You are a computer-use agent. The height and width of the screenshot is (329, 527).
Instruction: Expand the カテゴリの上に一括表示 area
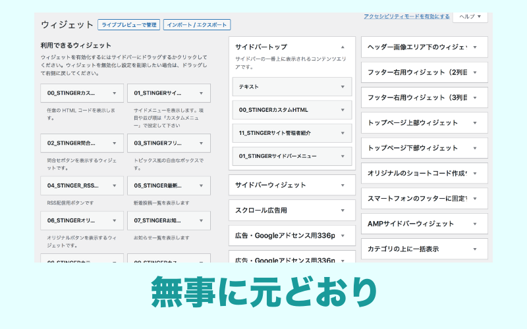click(x=475, y=249)
